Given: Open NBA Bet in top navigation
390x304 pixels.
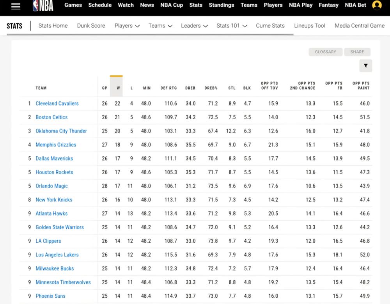Looking at the screenshot, I should click(355, 5).
